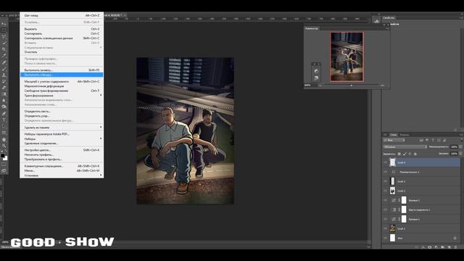Select the Lasso tool
464x261 pixels.
click(x=4, y=37)
